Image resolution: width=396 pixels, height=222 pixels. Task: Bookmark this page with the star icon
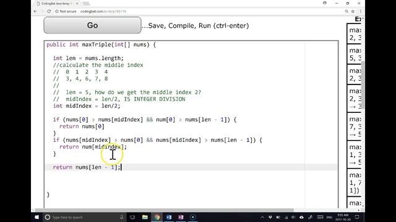(353, 11)
